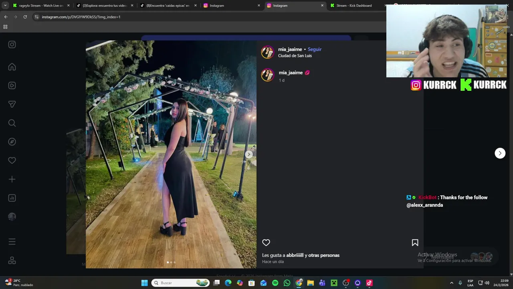Open the Minecraft creeper icon on taskbar
Image resolution: width=513 pixels, height=289 pixels.
tap(334, 283)
